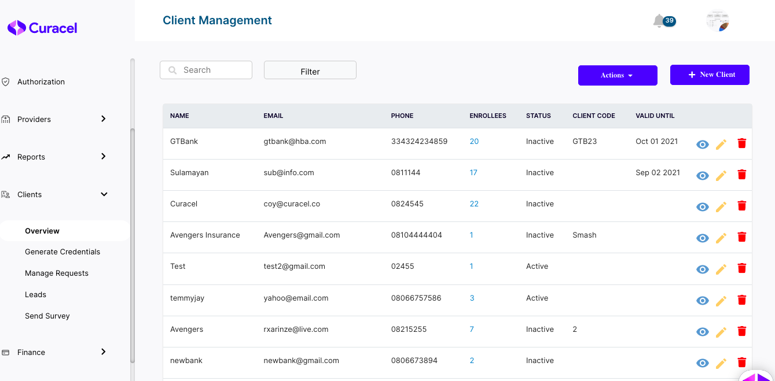Image resolution: width=775 pixels, height=381 pixels.
Task: Open Generate Credentials page
Action: click(x=63, y=251)
